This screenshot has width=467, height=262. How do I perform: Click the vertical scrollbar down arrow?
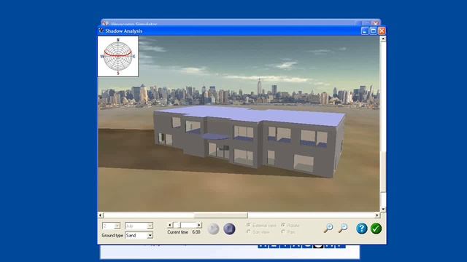[383, 209]
